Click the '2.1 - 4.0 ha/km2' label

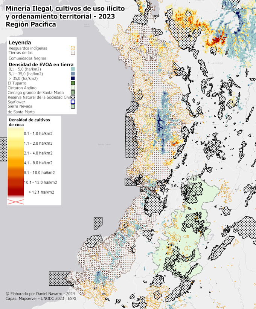click(38, 153)
